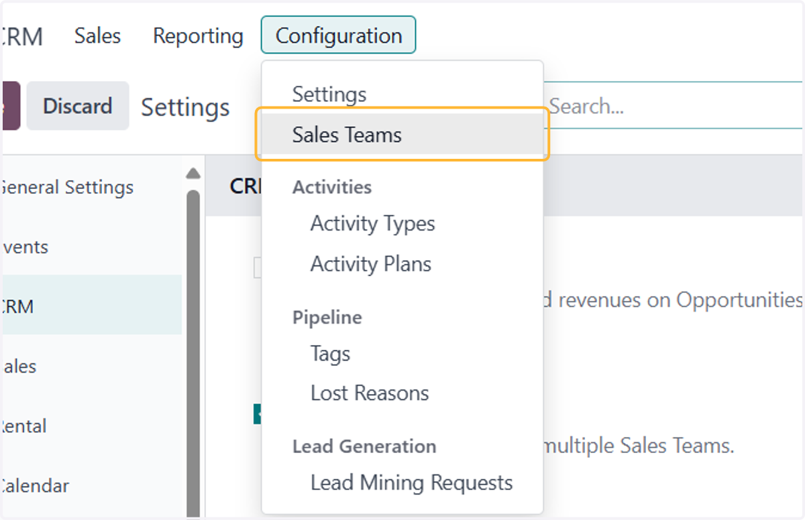Open Tags under Pipeline
Screen dimensions: 805x520
[330, 353]
